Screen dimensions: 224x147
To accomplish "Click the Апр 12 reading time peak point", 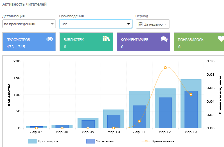I will coord(165,68).
